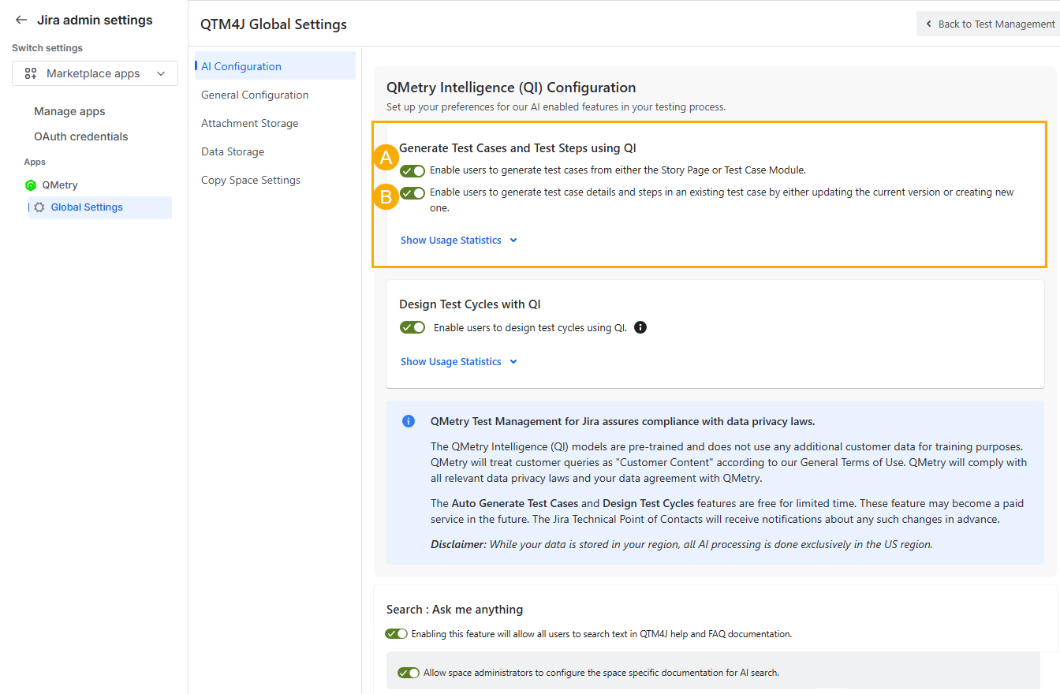This screenshot has width=1060, height=694.
Task: Click the orange A marker badge
Action: pos(386,159)
